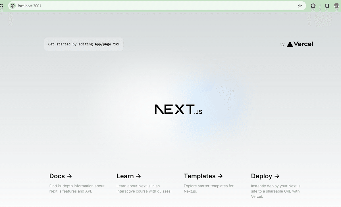Toggle the browser side panel icon
This screenshot has height=207, width=341.
[327, 6]
